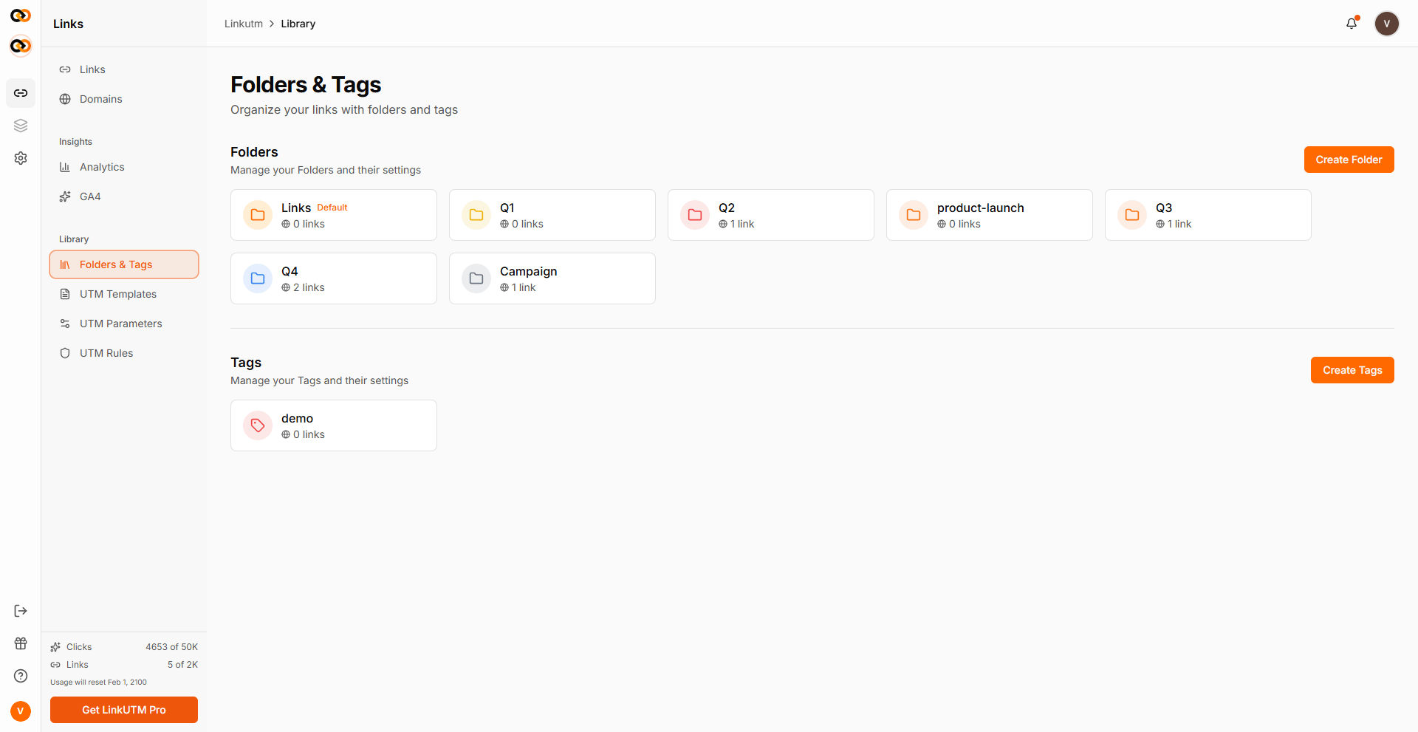This screenshot has height=732, width=1418.
Task: Open UTM Rules in the sidebar
Action: pyautogui.click(x=124, y=353)
